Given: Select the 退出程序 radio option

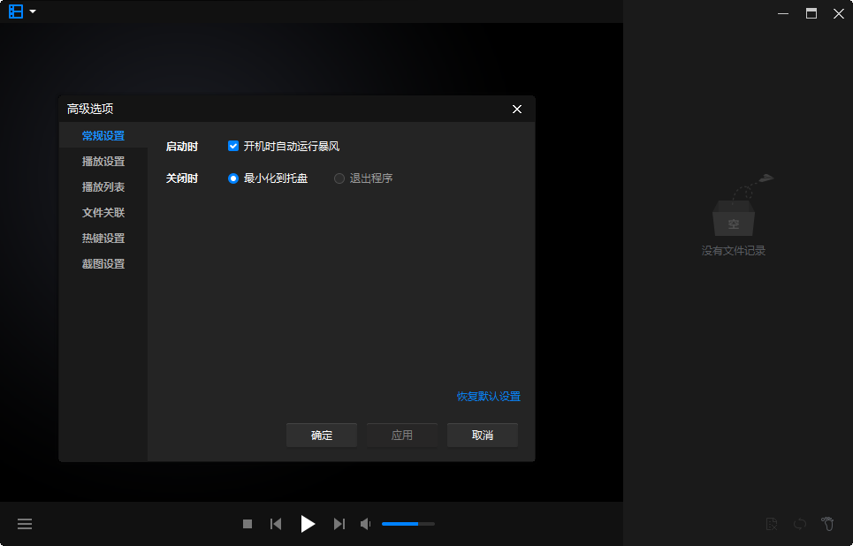Looking at the screenshot, I should pos(339,178).
